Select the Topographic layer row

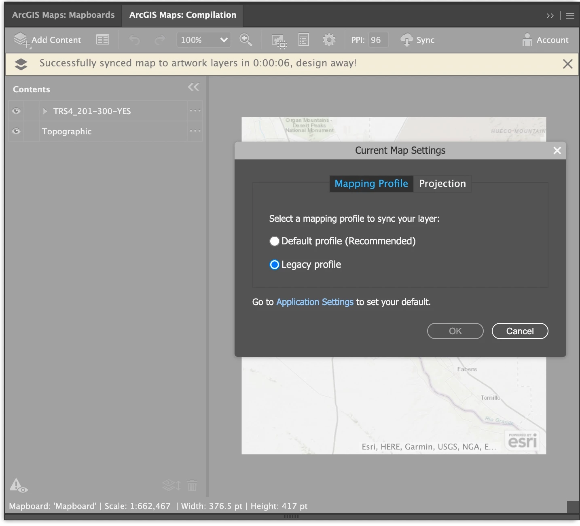coord(106,131)
